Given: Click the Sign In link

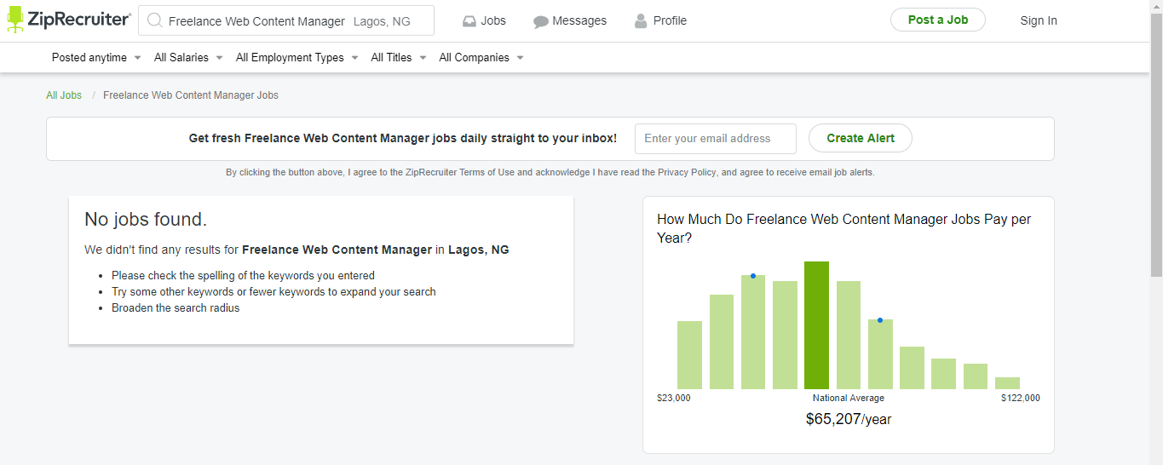Looking at the screenshot, I should 1039,20.
